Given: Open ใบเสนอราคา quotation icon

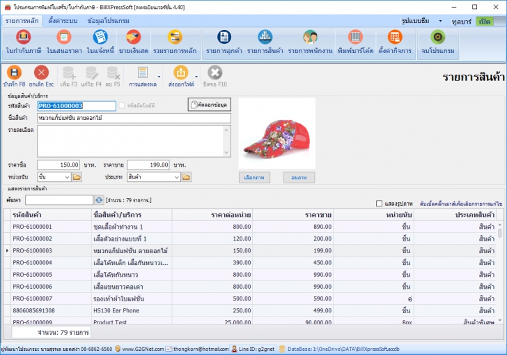Looking at the screenshot, I should point(63,38).
